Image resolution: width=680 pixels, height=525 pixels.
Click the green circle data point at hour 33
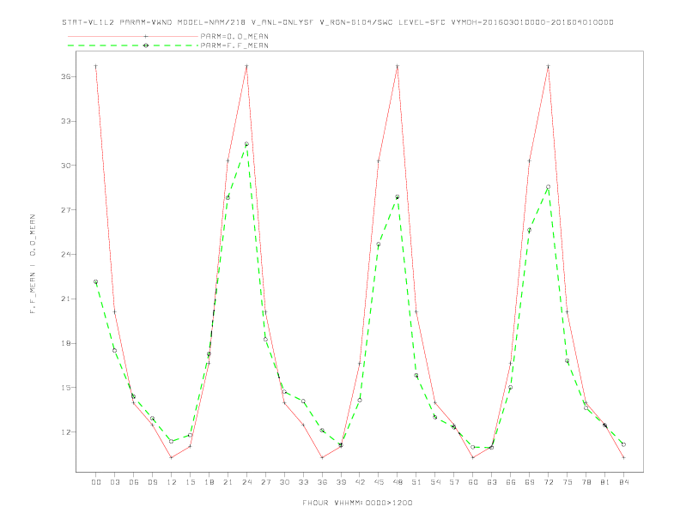[304, 401]
